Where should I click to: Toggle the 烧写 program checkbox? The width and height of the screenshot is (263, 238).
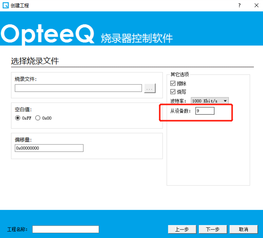click(173, 92)
